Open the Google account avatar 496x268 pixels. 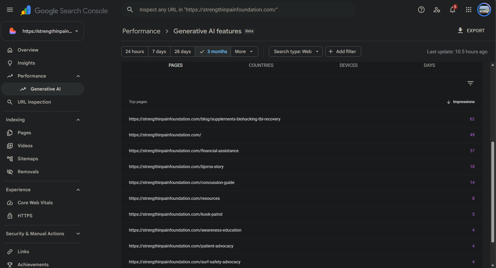[x=484, y=10]
